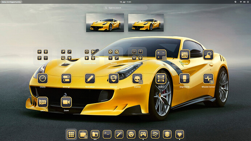Open the terminal from the dock
251x141 pixels.
click(107, 134)
